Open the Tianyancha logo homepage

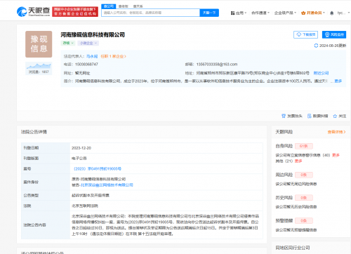point(33,11)
